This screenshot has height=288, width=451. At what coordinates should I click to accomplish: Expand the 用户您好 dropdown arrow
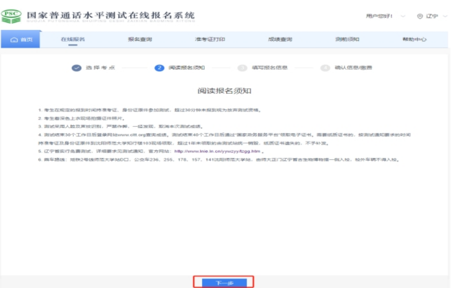[x=402, y=16]
